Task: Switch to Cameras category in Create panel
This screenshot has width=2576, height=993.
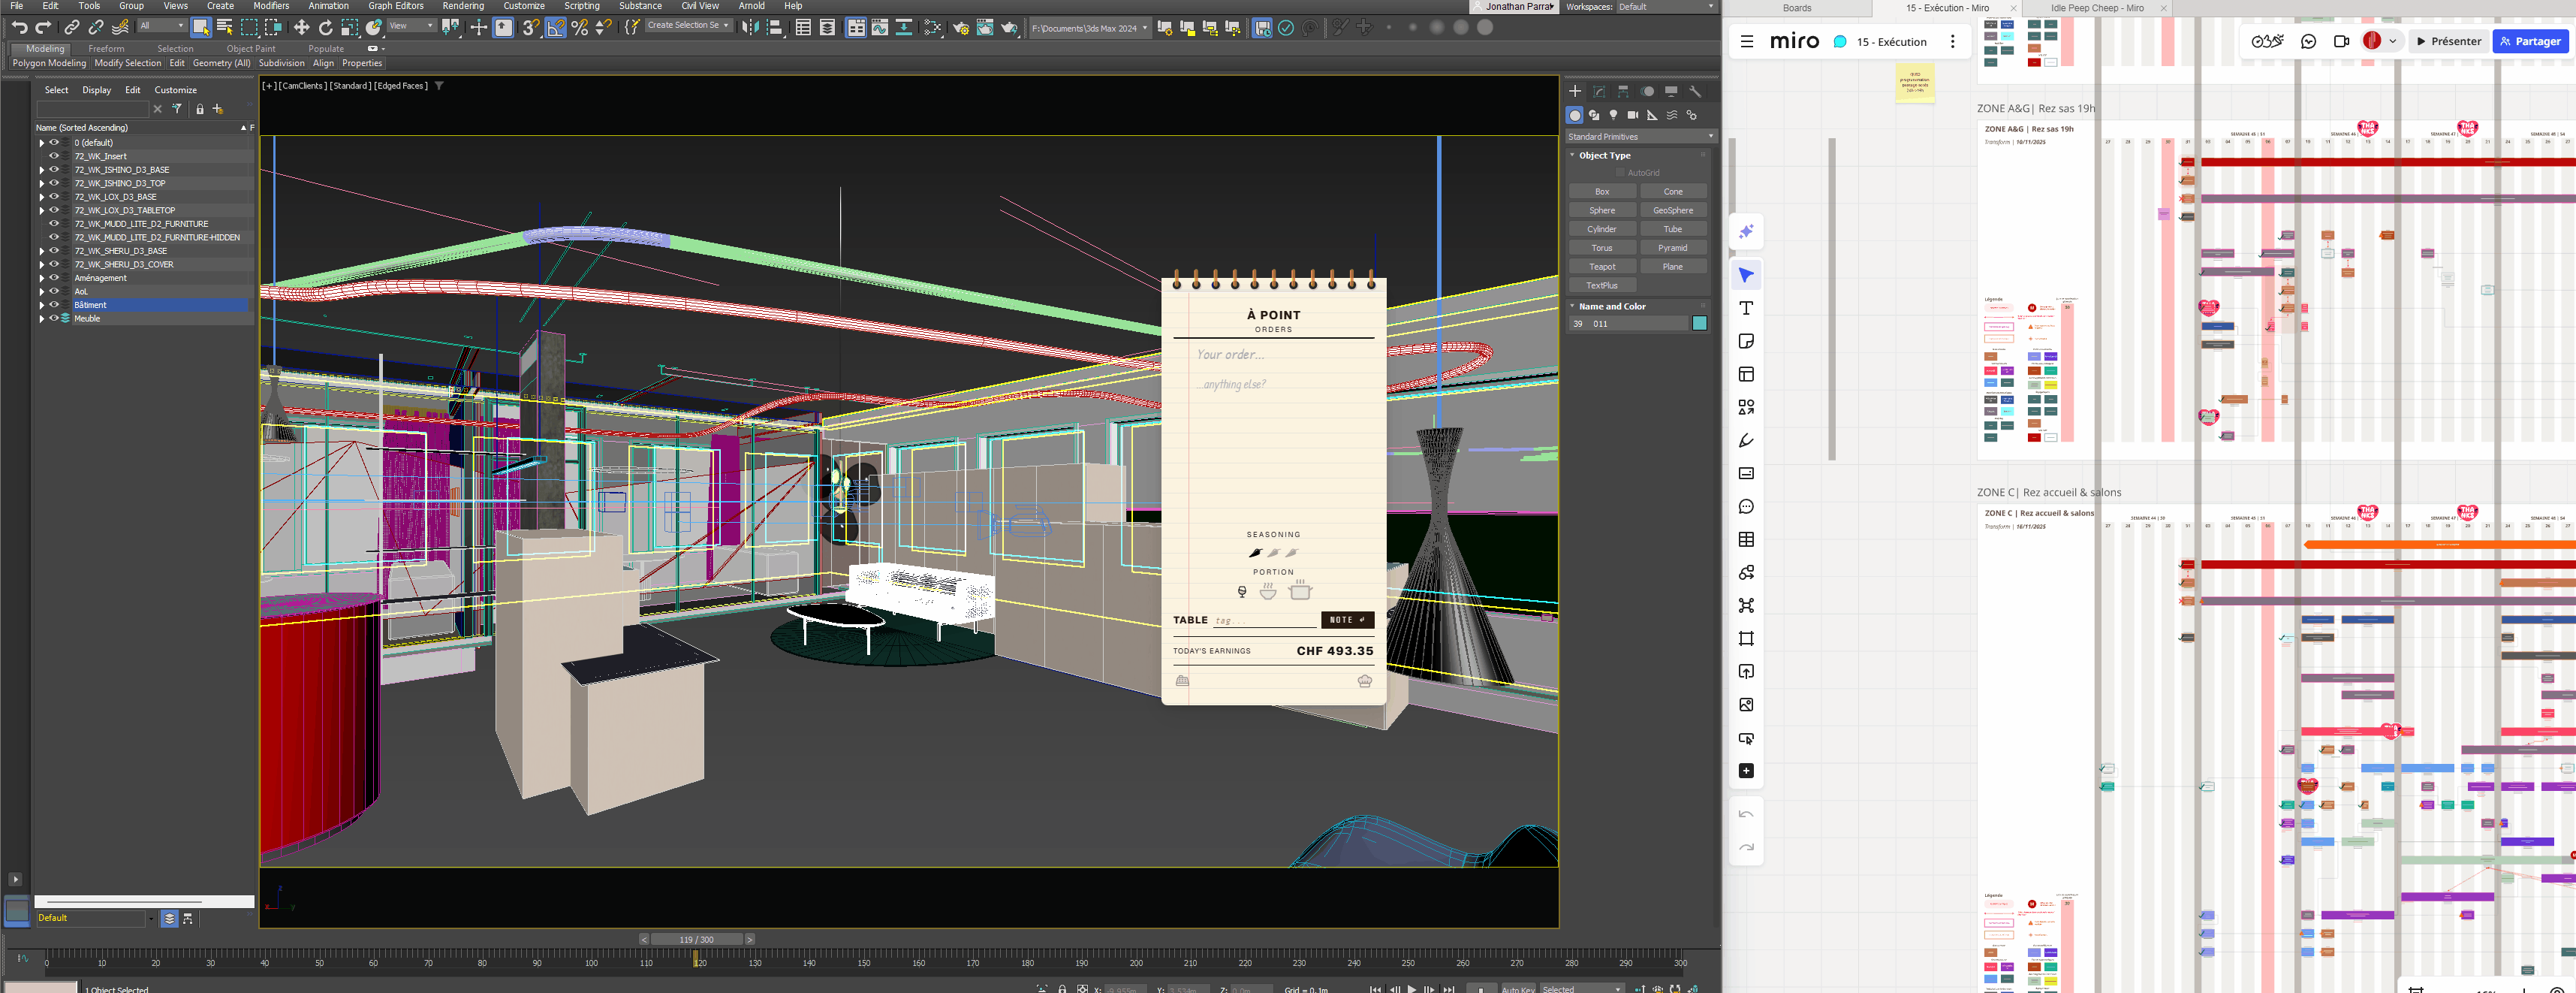Action: (1632, 115)
